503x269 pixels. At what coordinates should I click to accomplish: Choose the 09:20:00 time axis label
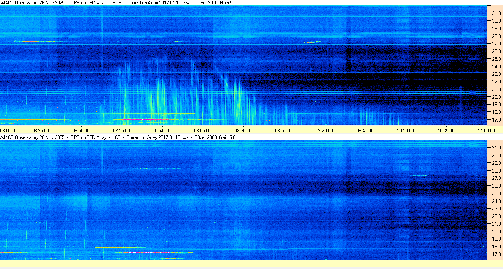[324, 130]
